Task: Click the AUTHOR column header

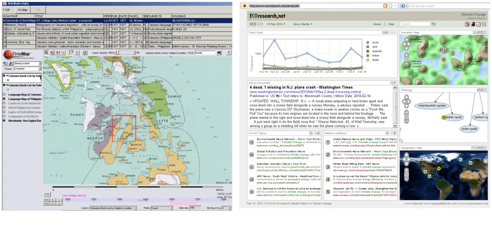Action: 21,15
